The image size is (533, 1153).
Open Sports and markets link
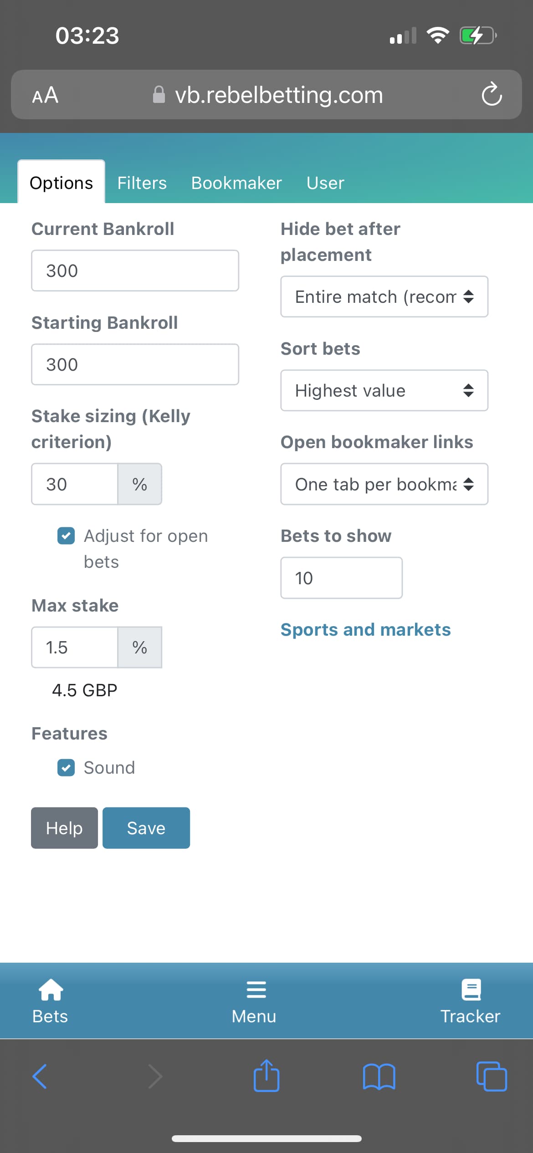[365, 630]
